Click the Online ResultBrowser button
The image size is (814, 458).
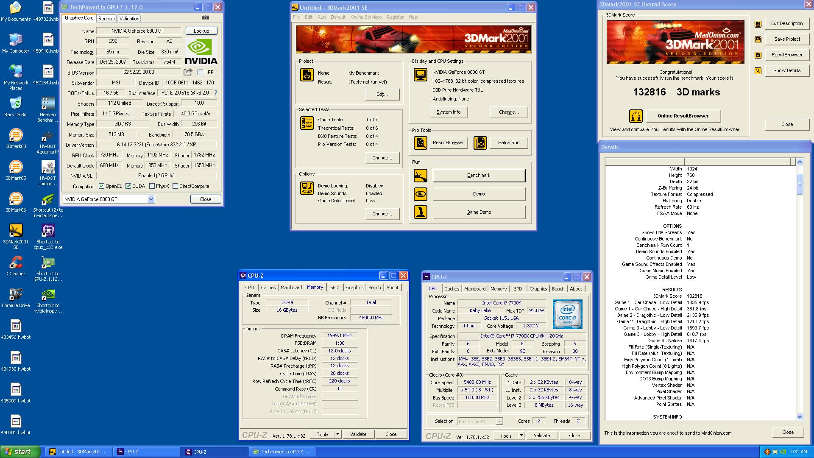(683, 116)
